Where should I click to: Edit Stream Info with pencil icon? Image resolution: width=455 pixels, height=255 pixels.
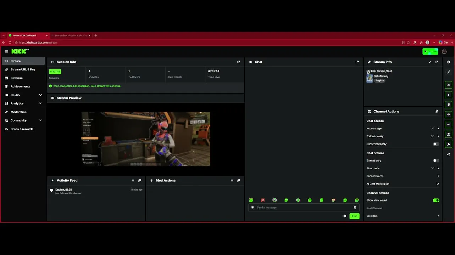click(x=430, y=62)
